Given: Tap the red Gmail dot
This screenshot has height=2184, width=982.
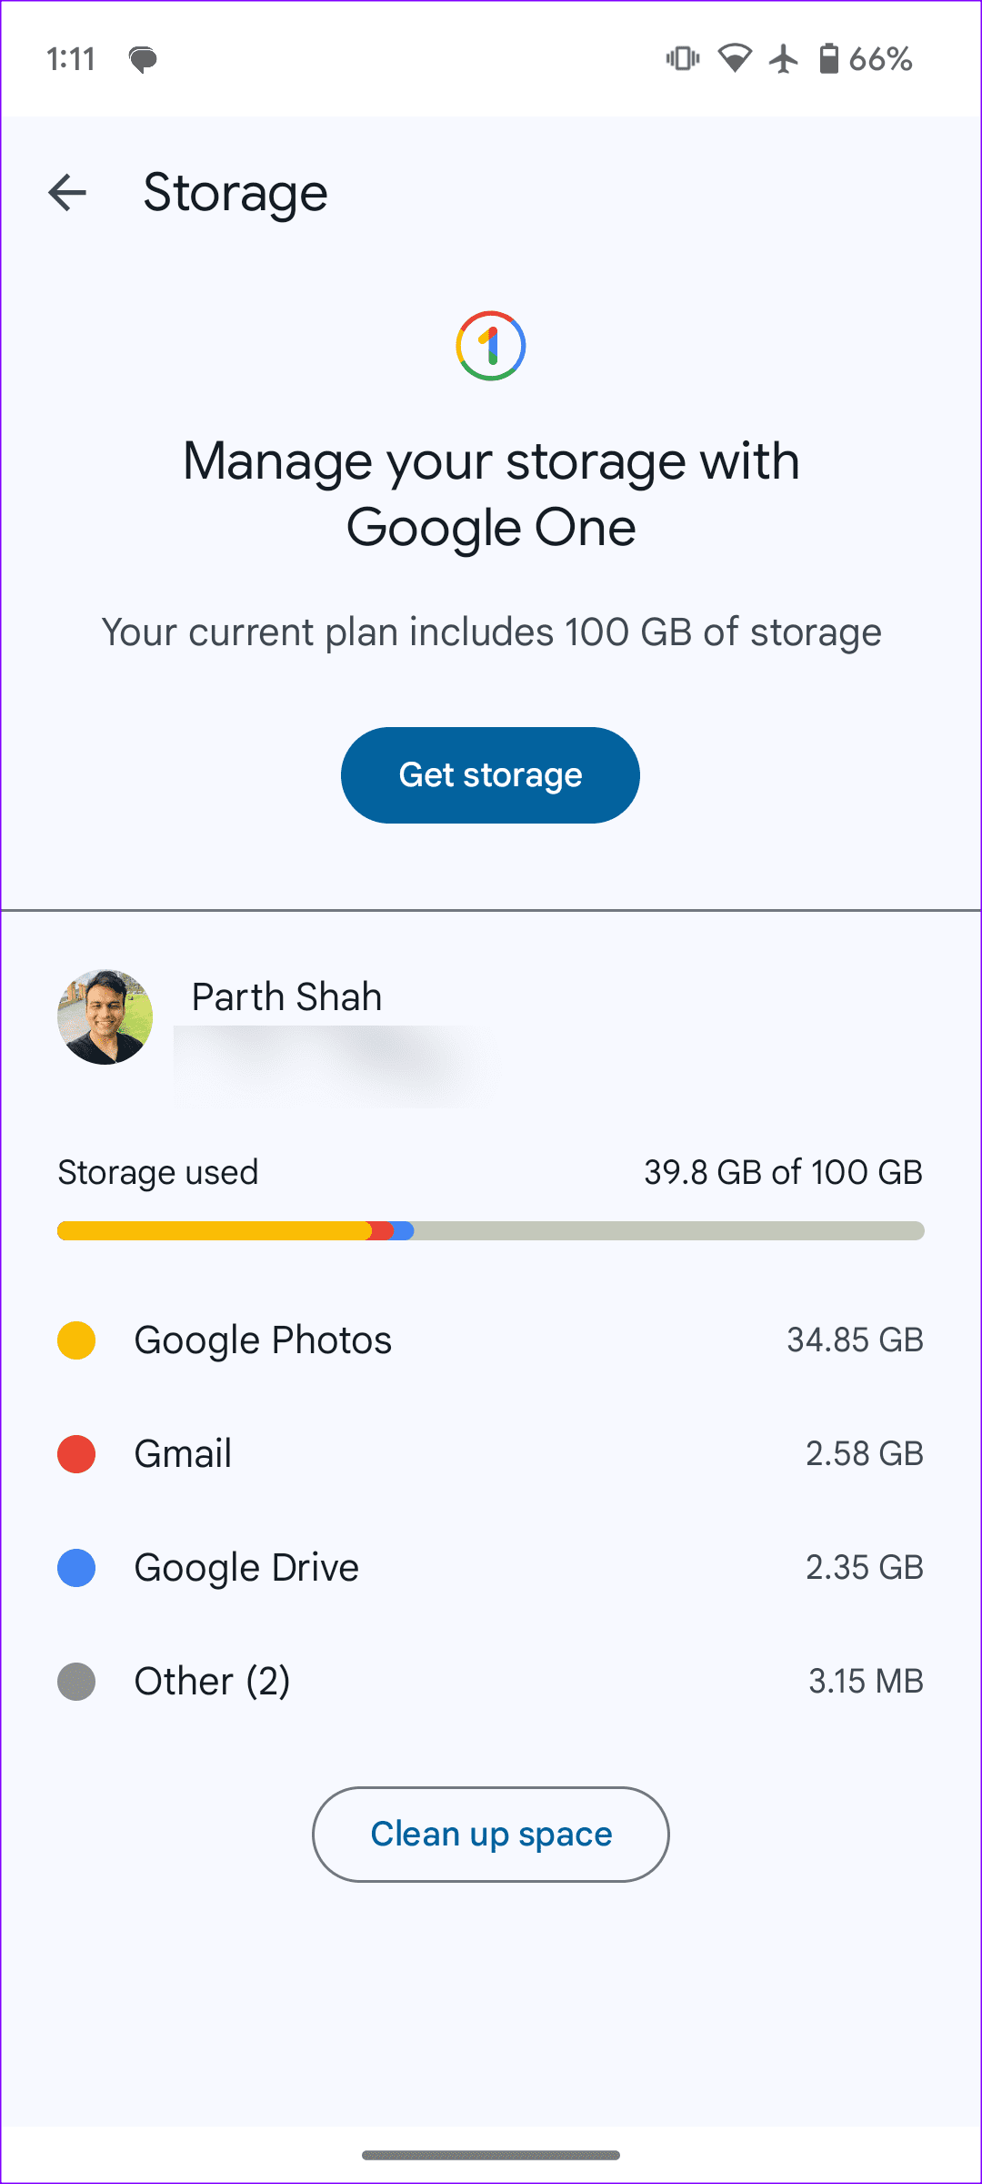Looking at the screenshot, I should (76, 1454).
